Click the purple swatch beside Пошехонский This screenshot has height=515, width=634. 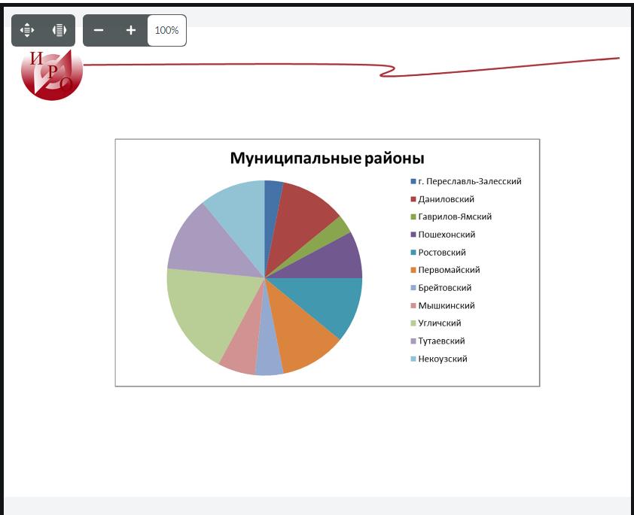pyautogui.click(x=413, y=235)
